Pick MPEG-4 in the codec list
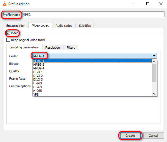The image size is (167, 142). click(92, 68)
